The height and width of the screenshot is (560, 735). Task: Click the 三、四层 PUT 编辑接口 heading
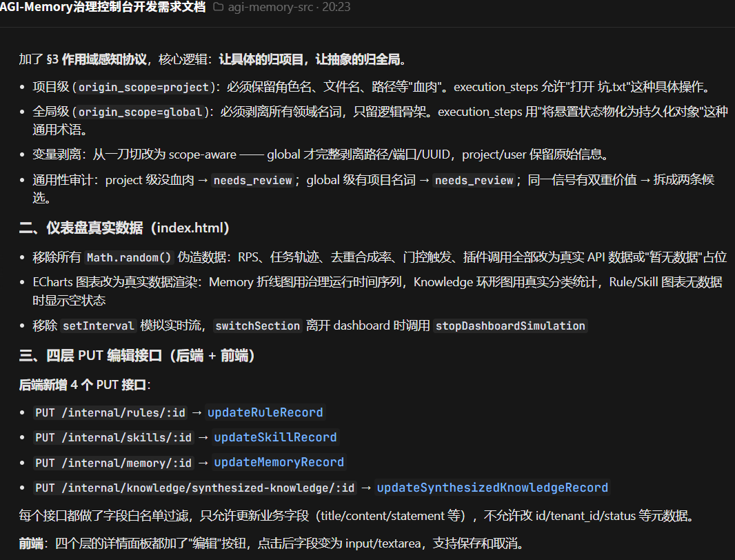click(x=137, y=355)
